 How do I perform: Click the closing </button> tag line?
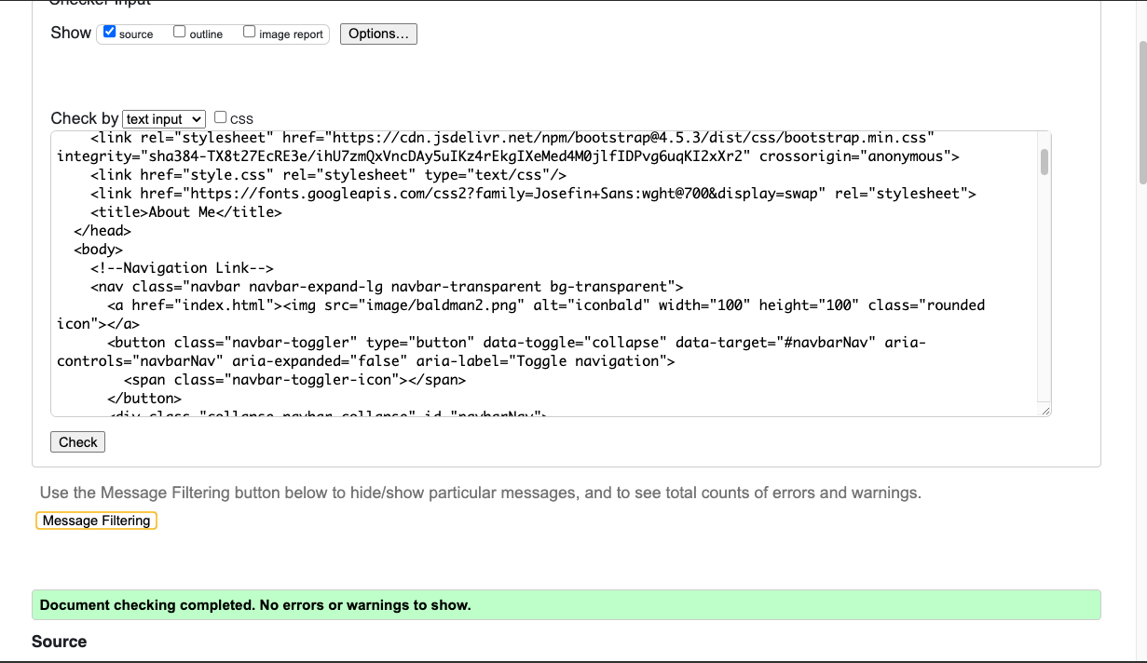[144, 399]
